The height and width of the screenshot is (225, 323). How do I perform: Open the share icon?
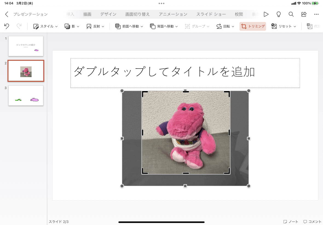coord(304,14)
